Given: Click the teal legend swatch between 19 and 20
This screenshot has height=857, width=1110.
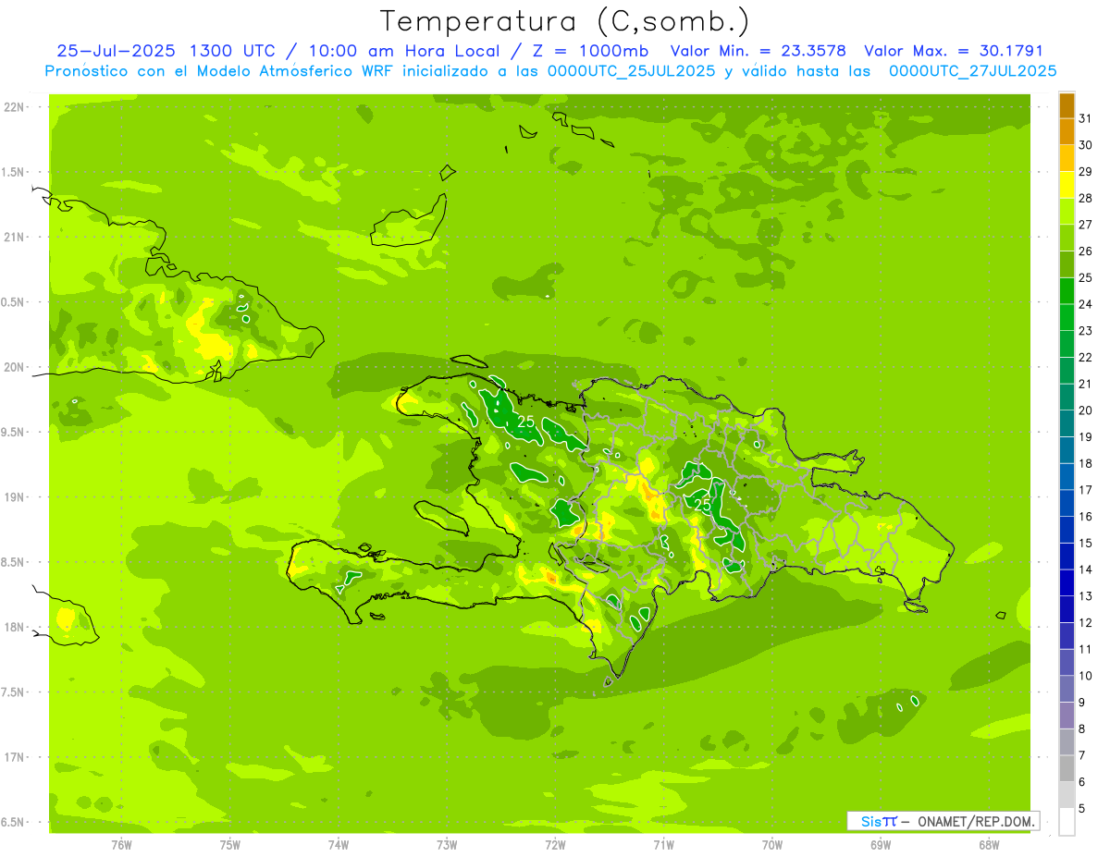Looking at the screenshot, I should point(1067,423).
